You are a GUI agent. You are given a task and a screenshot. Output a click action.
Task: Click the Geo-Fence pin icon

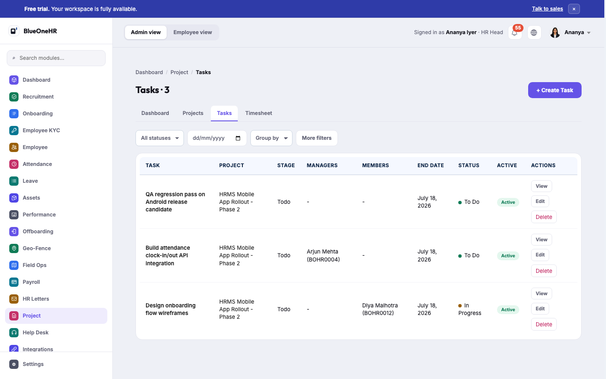point(14,248)
